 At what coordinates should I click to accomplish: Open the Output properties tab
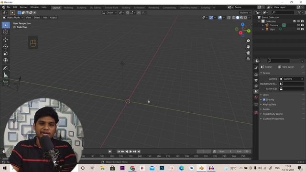click(x=256, y=80)
